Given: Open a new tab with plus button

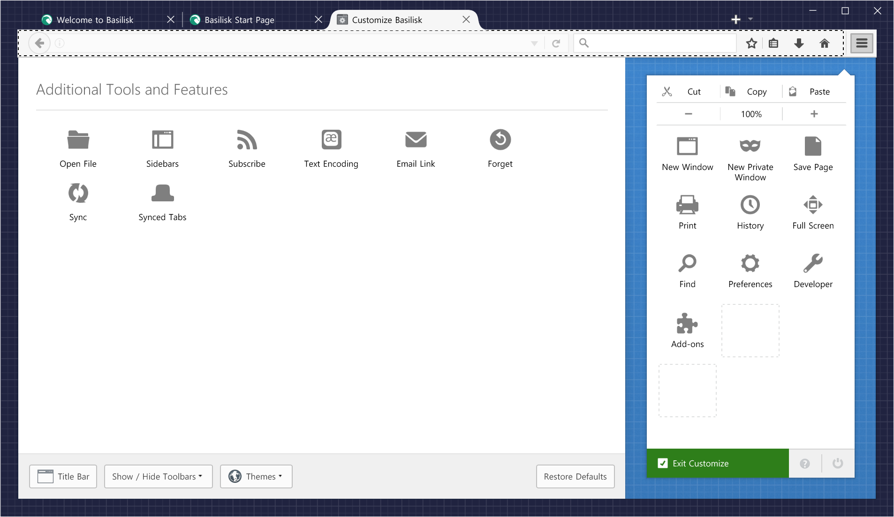Looking at the screenshot, I should click(x=736, y=19).
